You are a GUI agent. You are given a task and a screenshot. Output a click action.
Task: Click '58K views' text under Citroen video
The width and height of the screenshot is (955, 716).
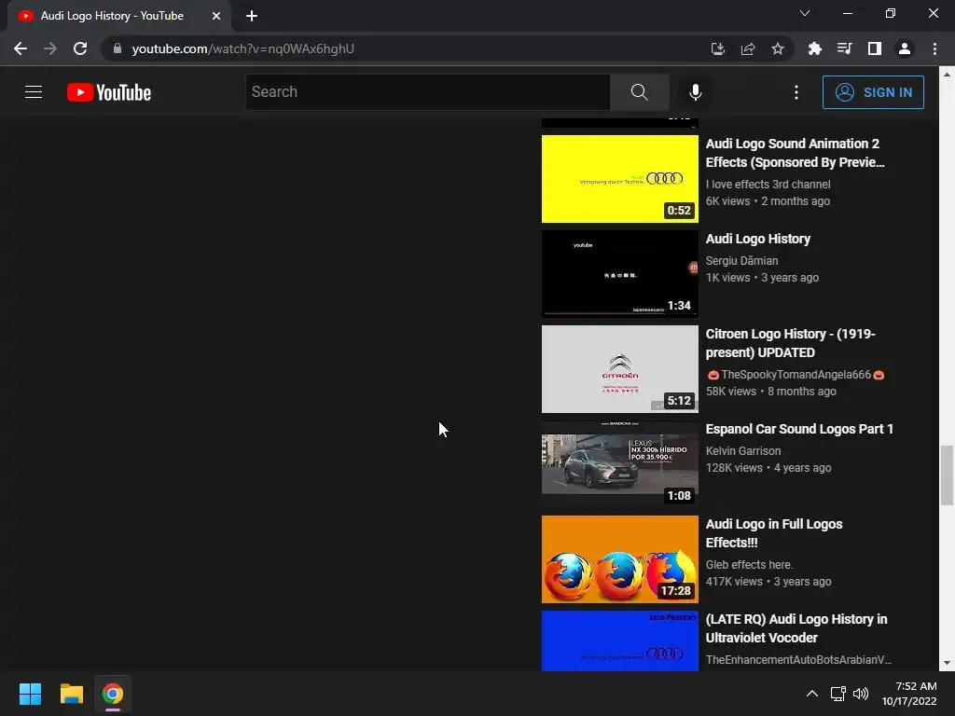[731, 392]
